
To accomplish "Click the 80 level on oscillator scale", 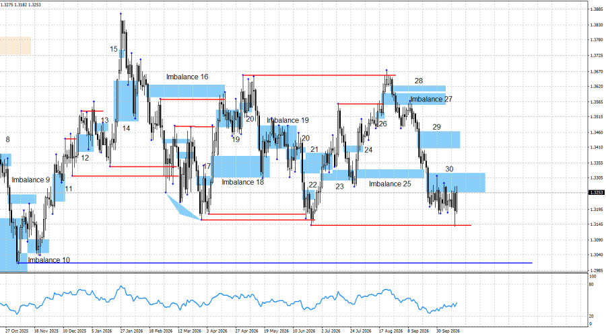I will [x=591, y=285].
